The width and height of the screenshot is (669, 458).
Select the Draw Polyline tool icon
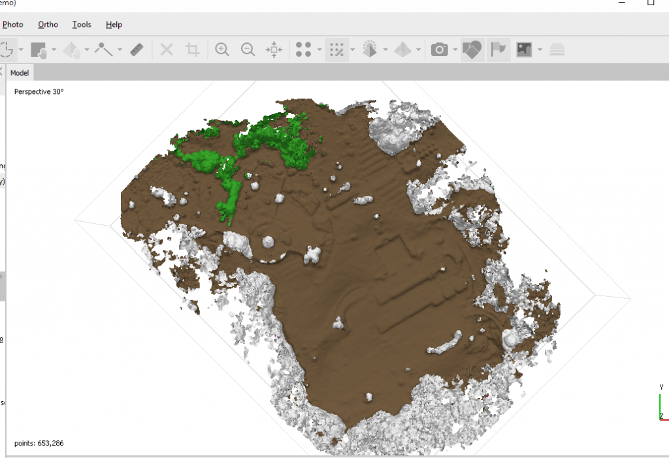tap(103, 50)
